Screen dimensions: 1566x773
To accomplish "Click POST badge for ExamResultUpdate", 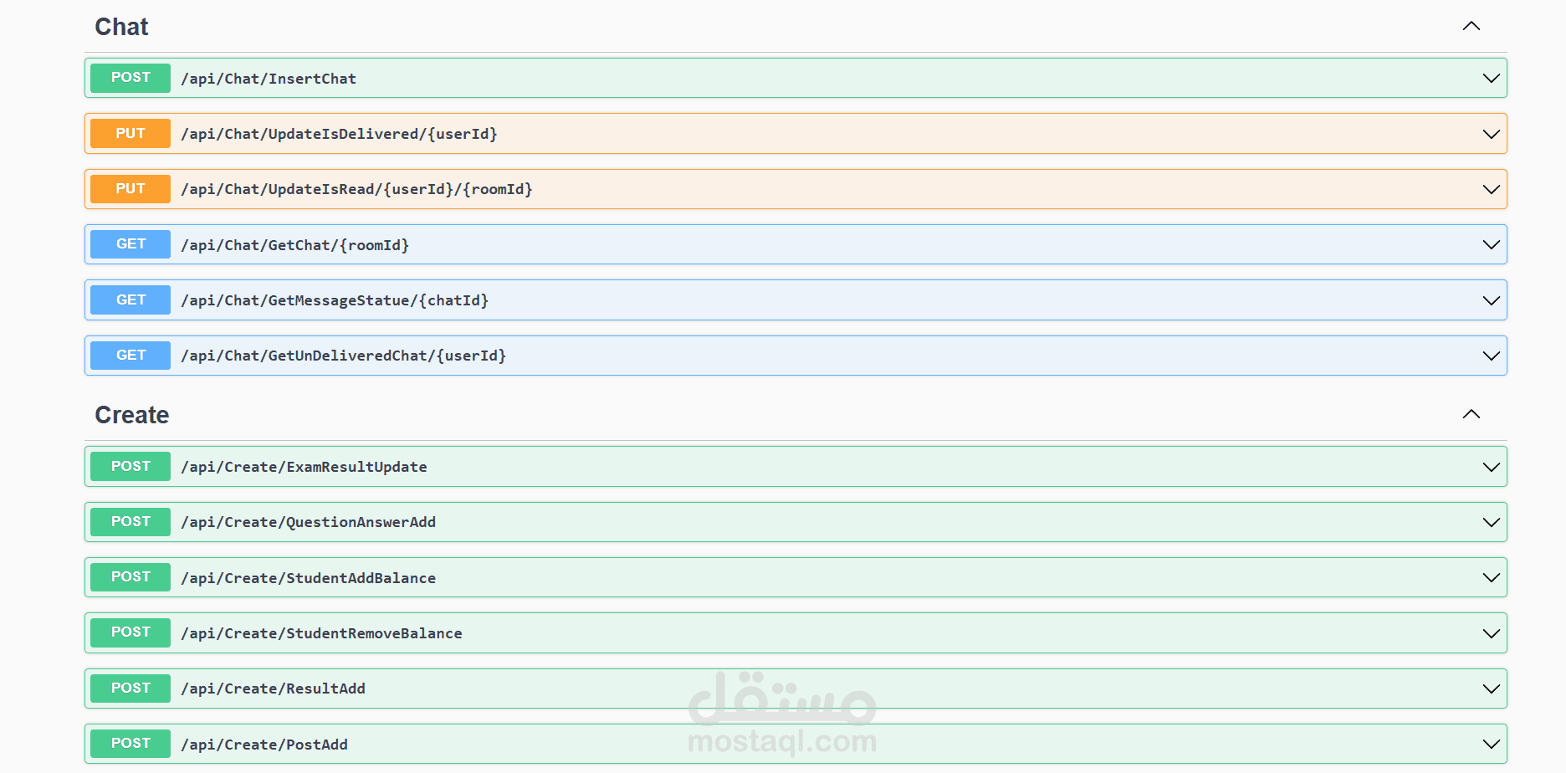I will pyautogui.click(x=130, y=467).
